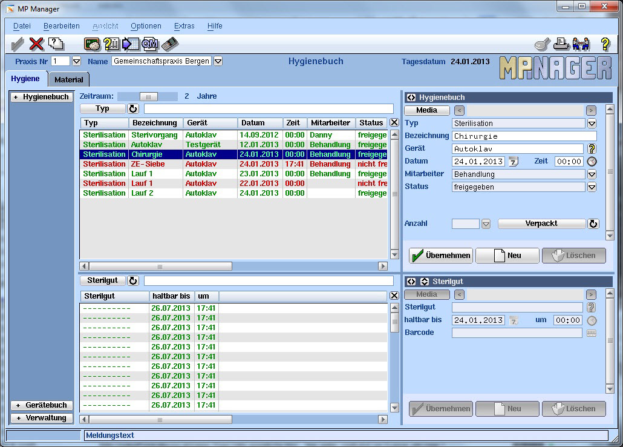Viewport: 623px width, 447px height.
Task: Click the gray checkmark toolbar icon
Action: pos(18,44)
